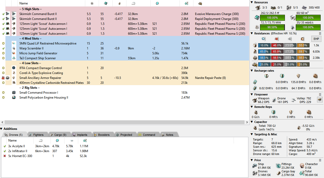Image resolution: width=324 pixels, height=178 pixels.
Task: Click the Small Command Processor I rig icon
Action: tap(14, 93)
